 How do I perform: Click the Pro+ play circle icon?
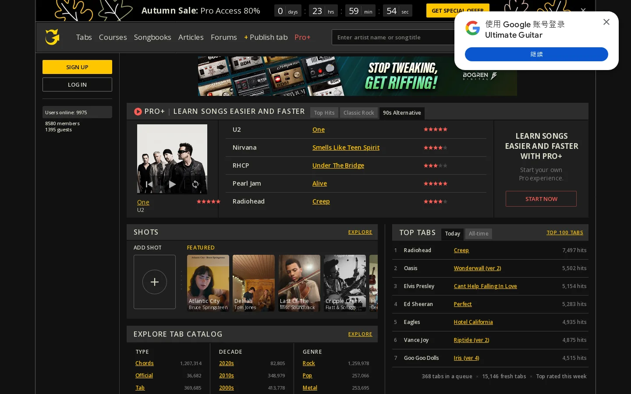(138, 112)
